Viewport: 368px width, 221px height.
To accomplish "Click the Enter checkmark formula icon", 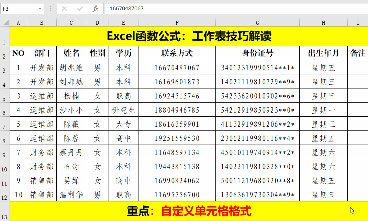I will (80, 9).
